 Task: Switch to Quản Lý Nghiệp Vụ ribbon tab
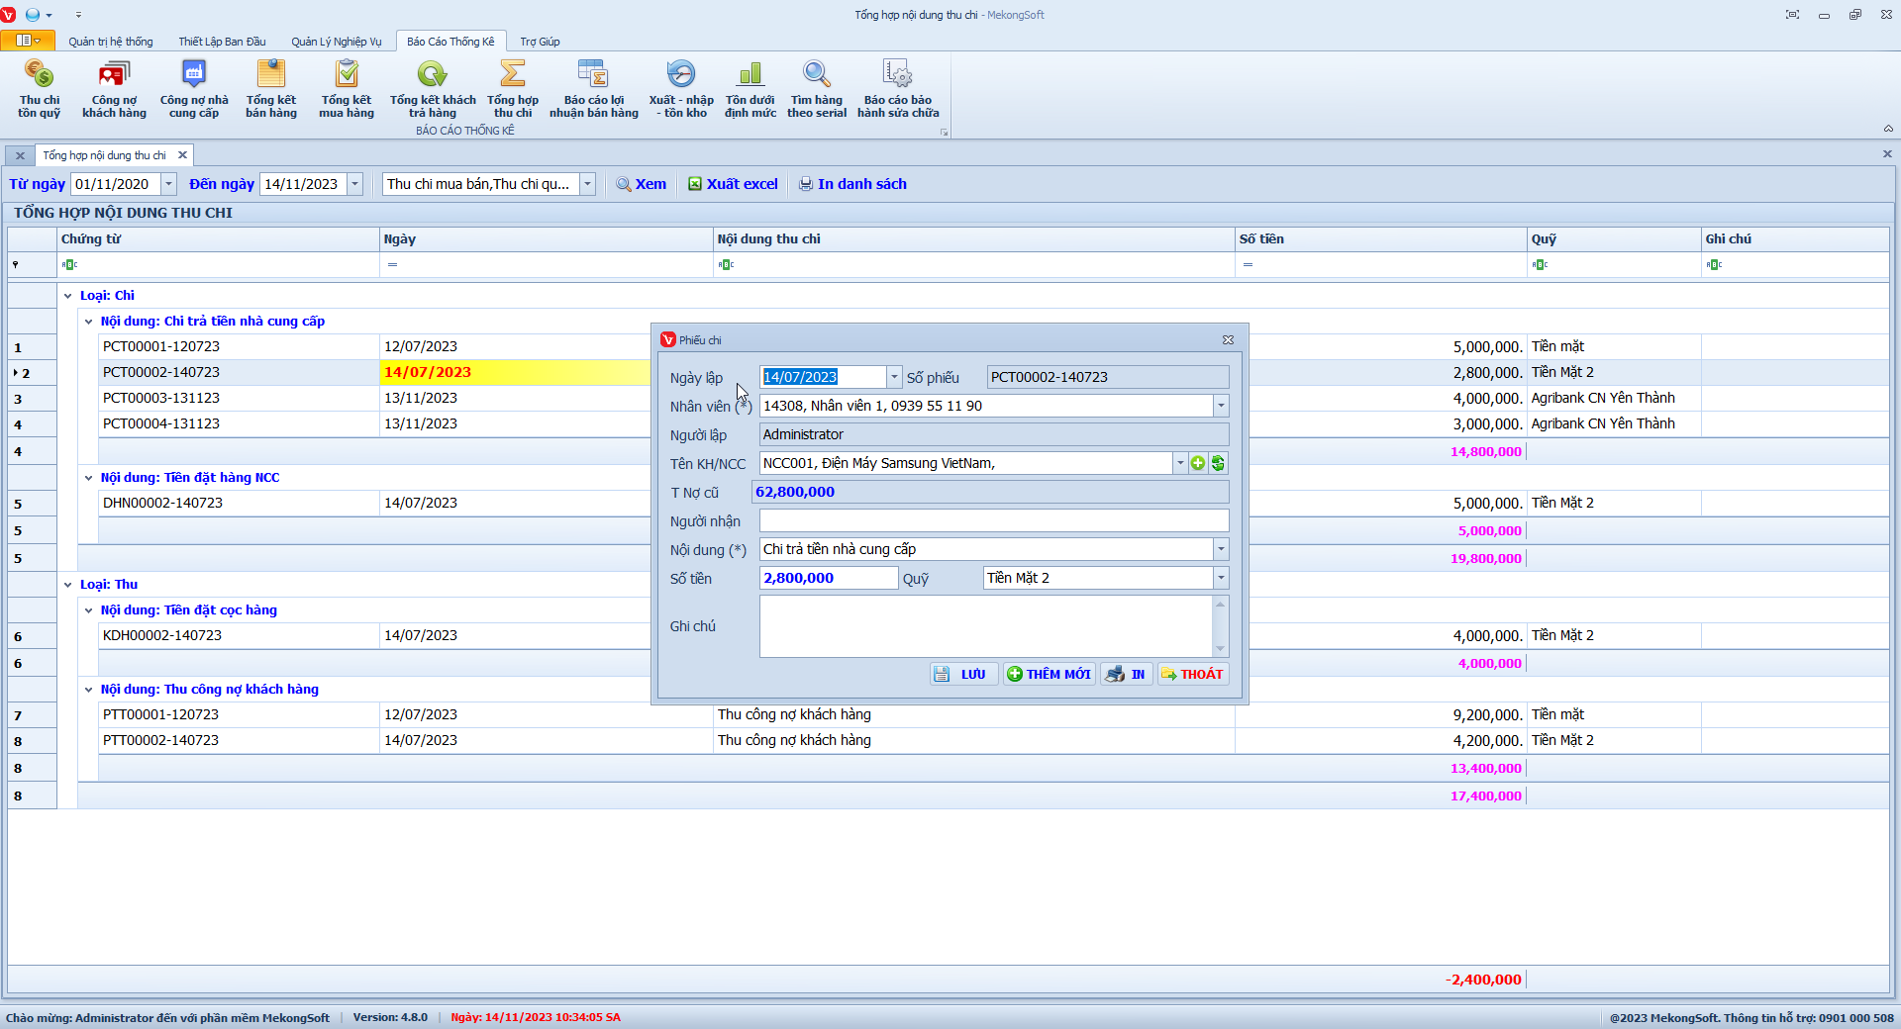tap(336, 42)
